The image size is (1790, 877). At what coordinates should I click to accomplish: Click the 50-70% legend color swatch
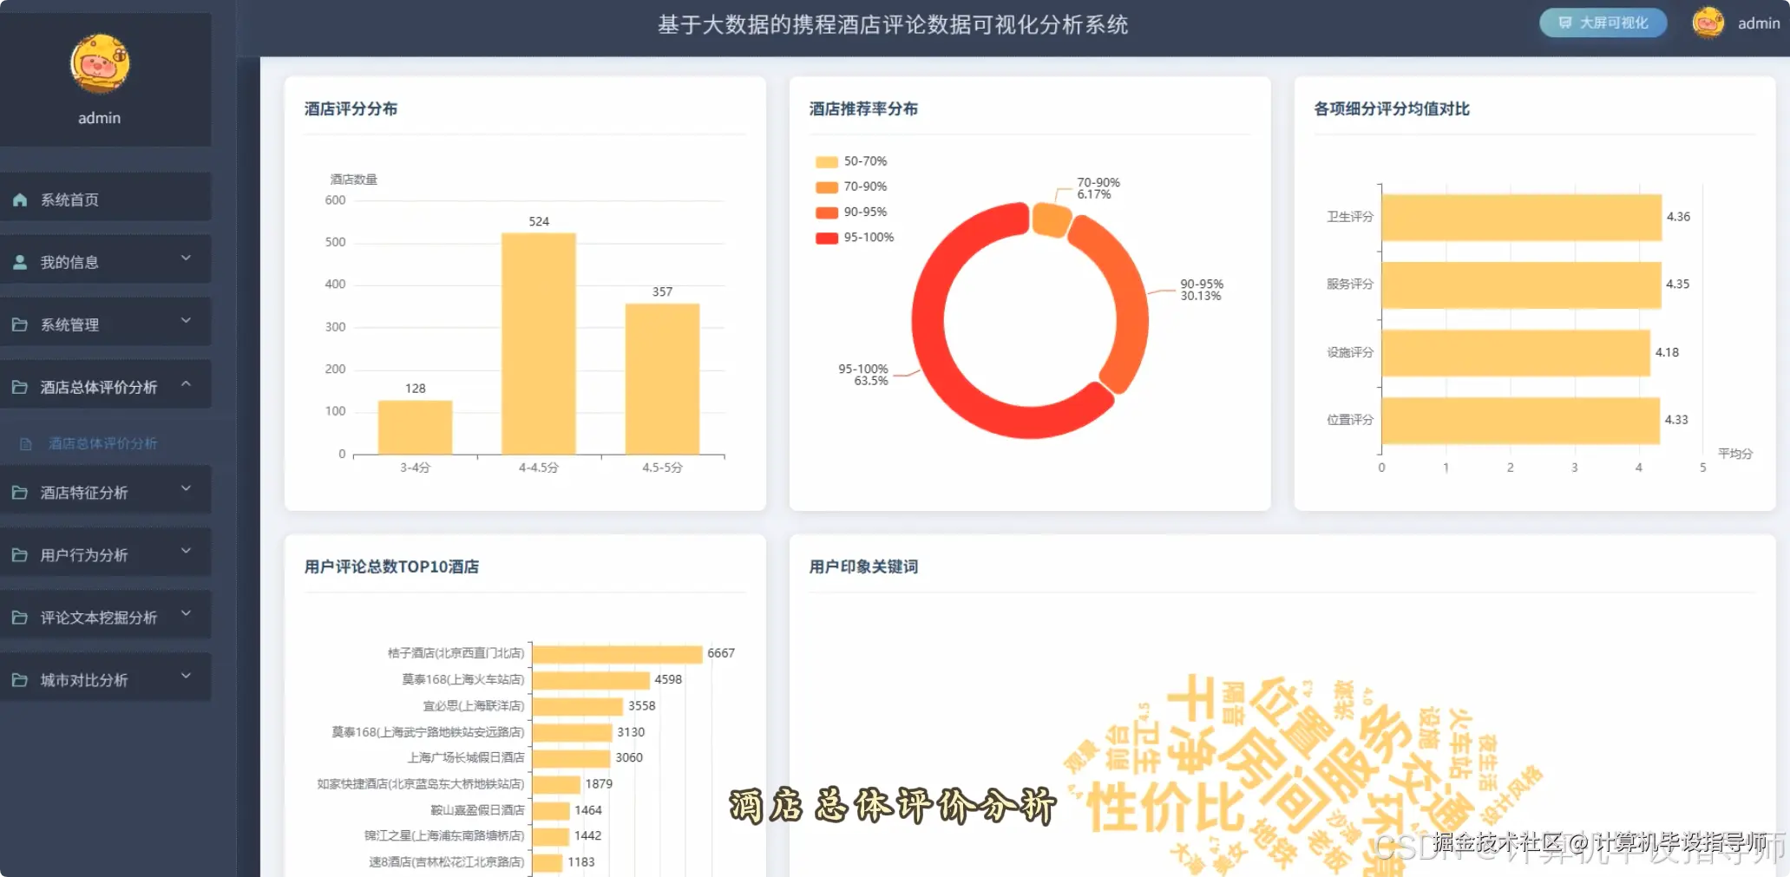827,162
